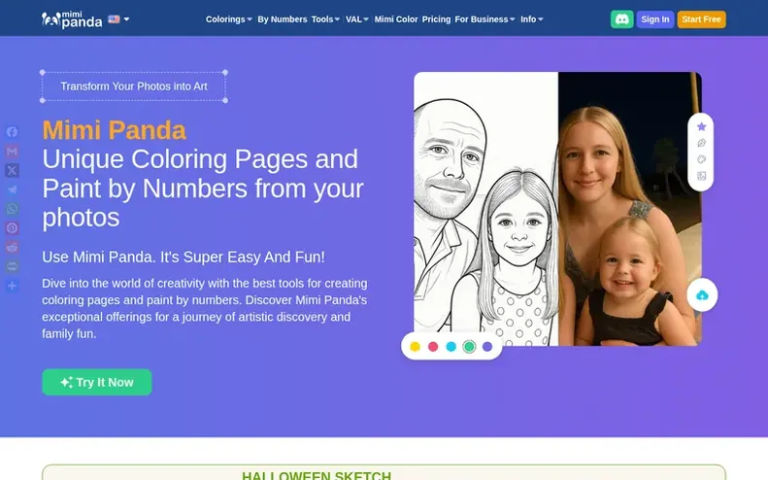The image size is (768, 480).
Task: Click the pen nib icon in image panel
Action: coord(701,143)
